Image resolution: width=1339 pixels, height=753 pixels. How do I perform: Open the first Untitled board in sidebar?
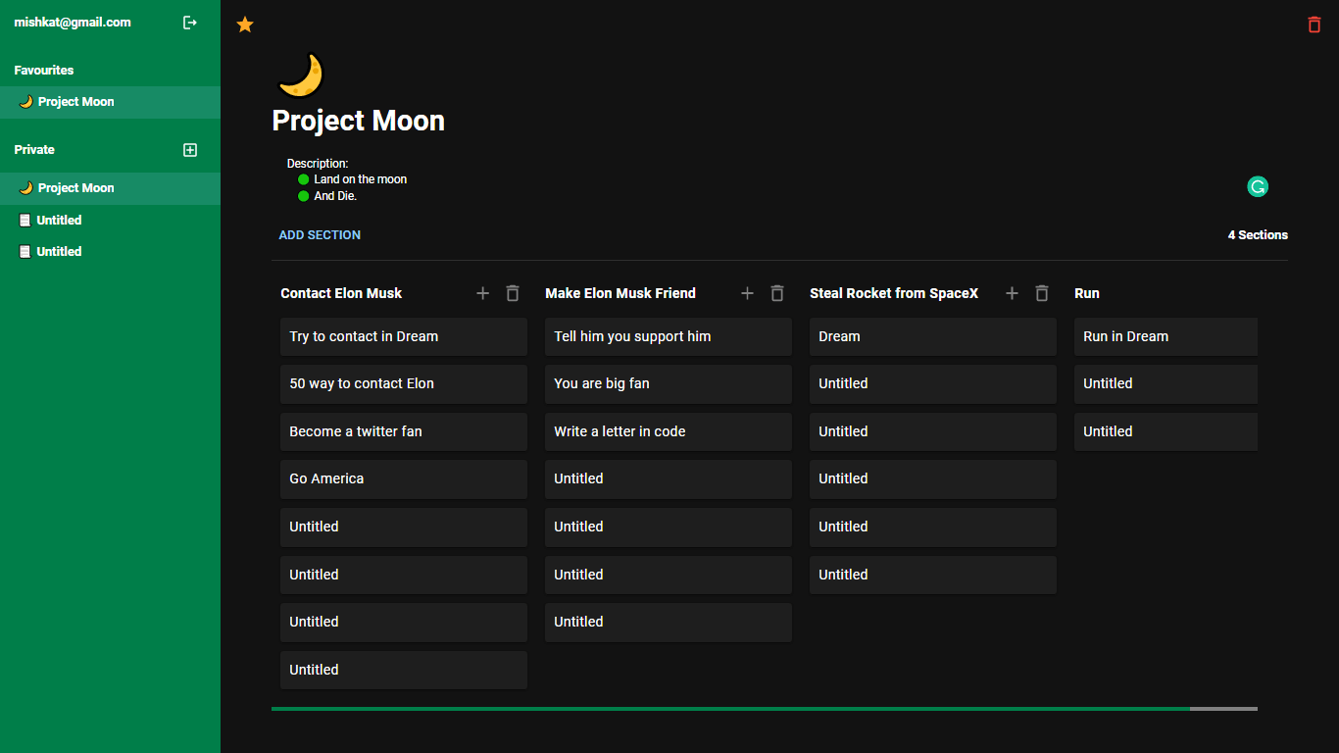[110, 221]
